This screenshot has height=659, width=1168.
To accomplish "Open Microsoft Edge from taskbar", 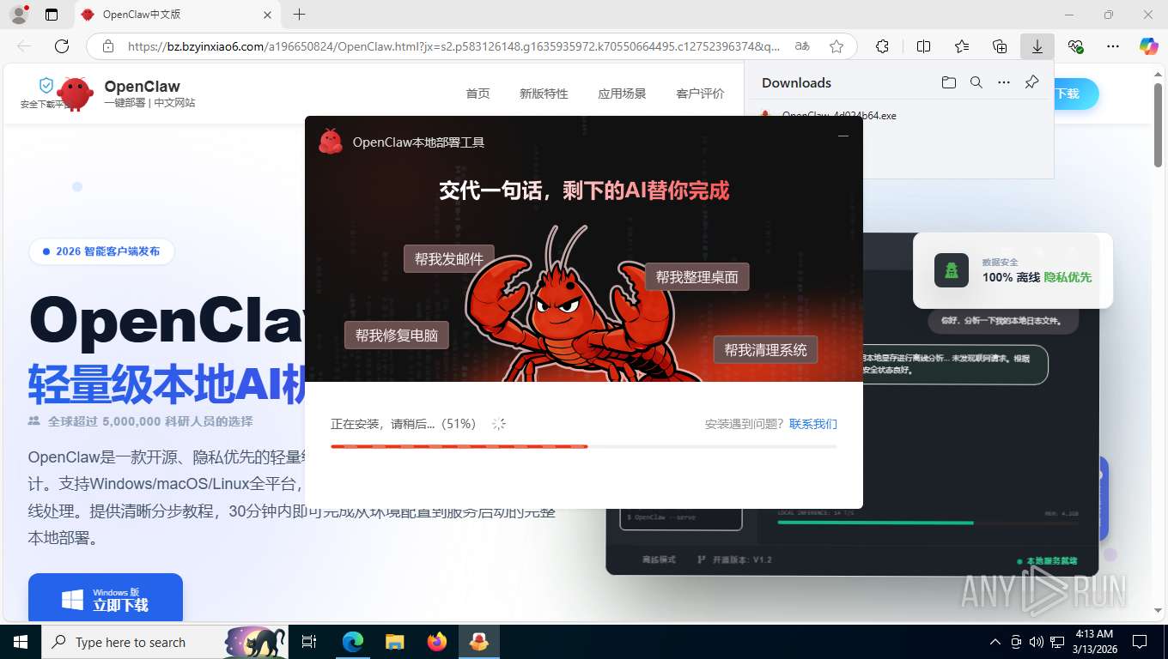I will click(352, 642).
